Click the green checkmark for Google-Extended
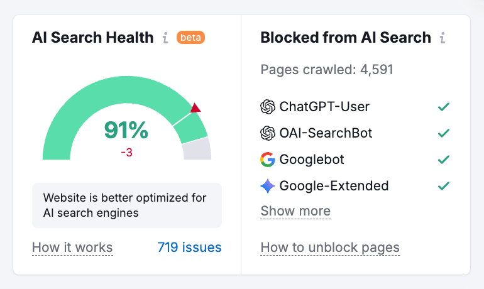The image size is (484, 289). coord(444,186)
